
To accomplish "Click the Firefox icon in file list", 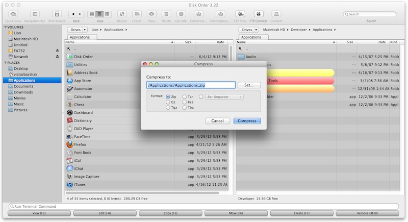I will click(x=70, y=144).
